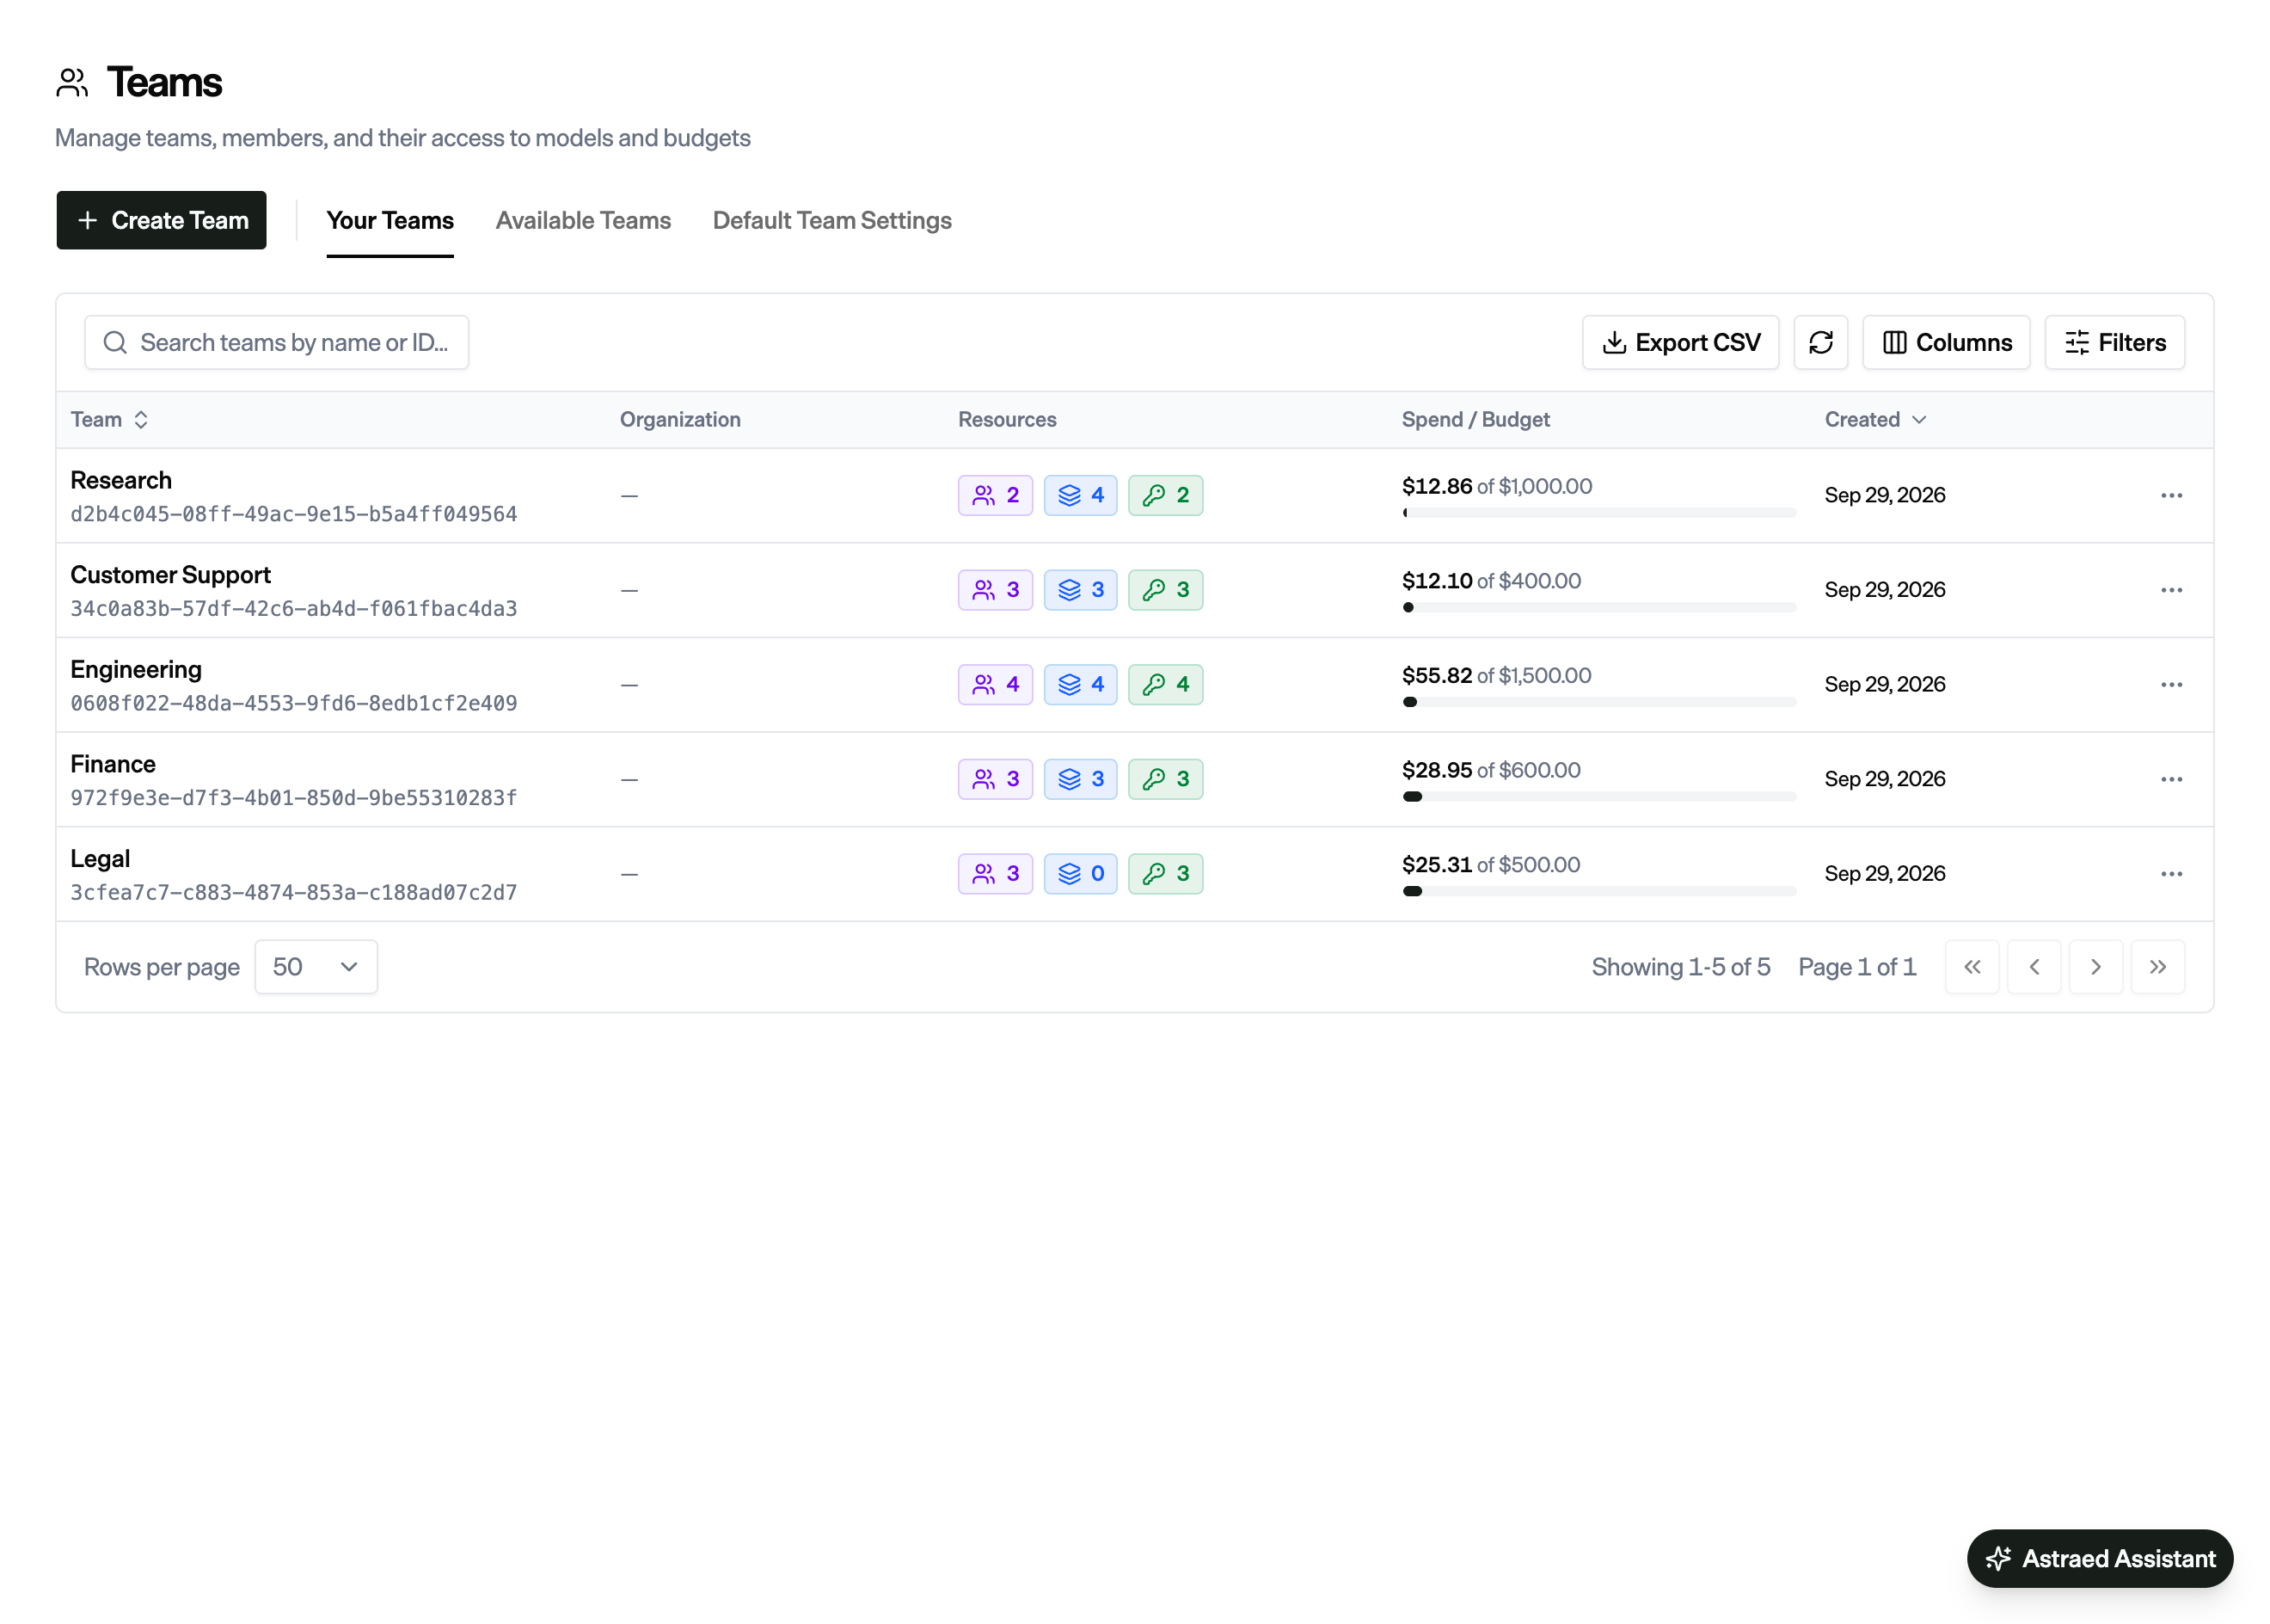Click '$12.10 of $400.00' spend text
The image size is (2270, 1624).
point(1490,581)
